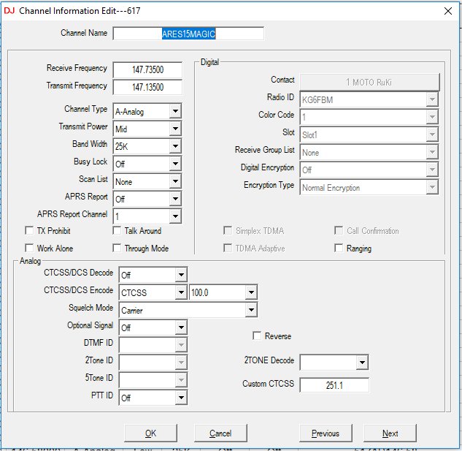Confirm changes with the OK button
Screen dimensions: 462x451
pos(150,433)
